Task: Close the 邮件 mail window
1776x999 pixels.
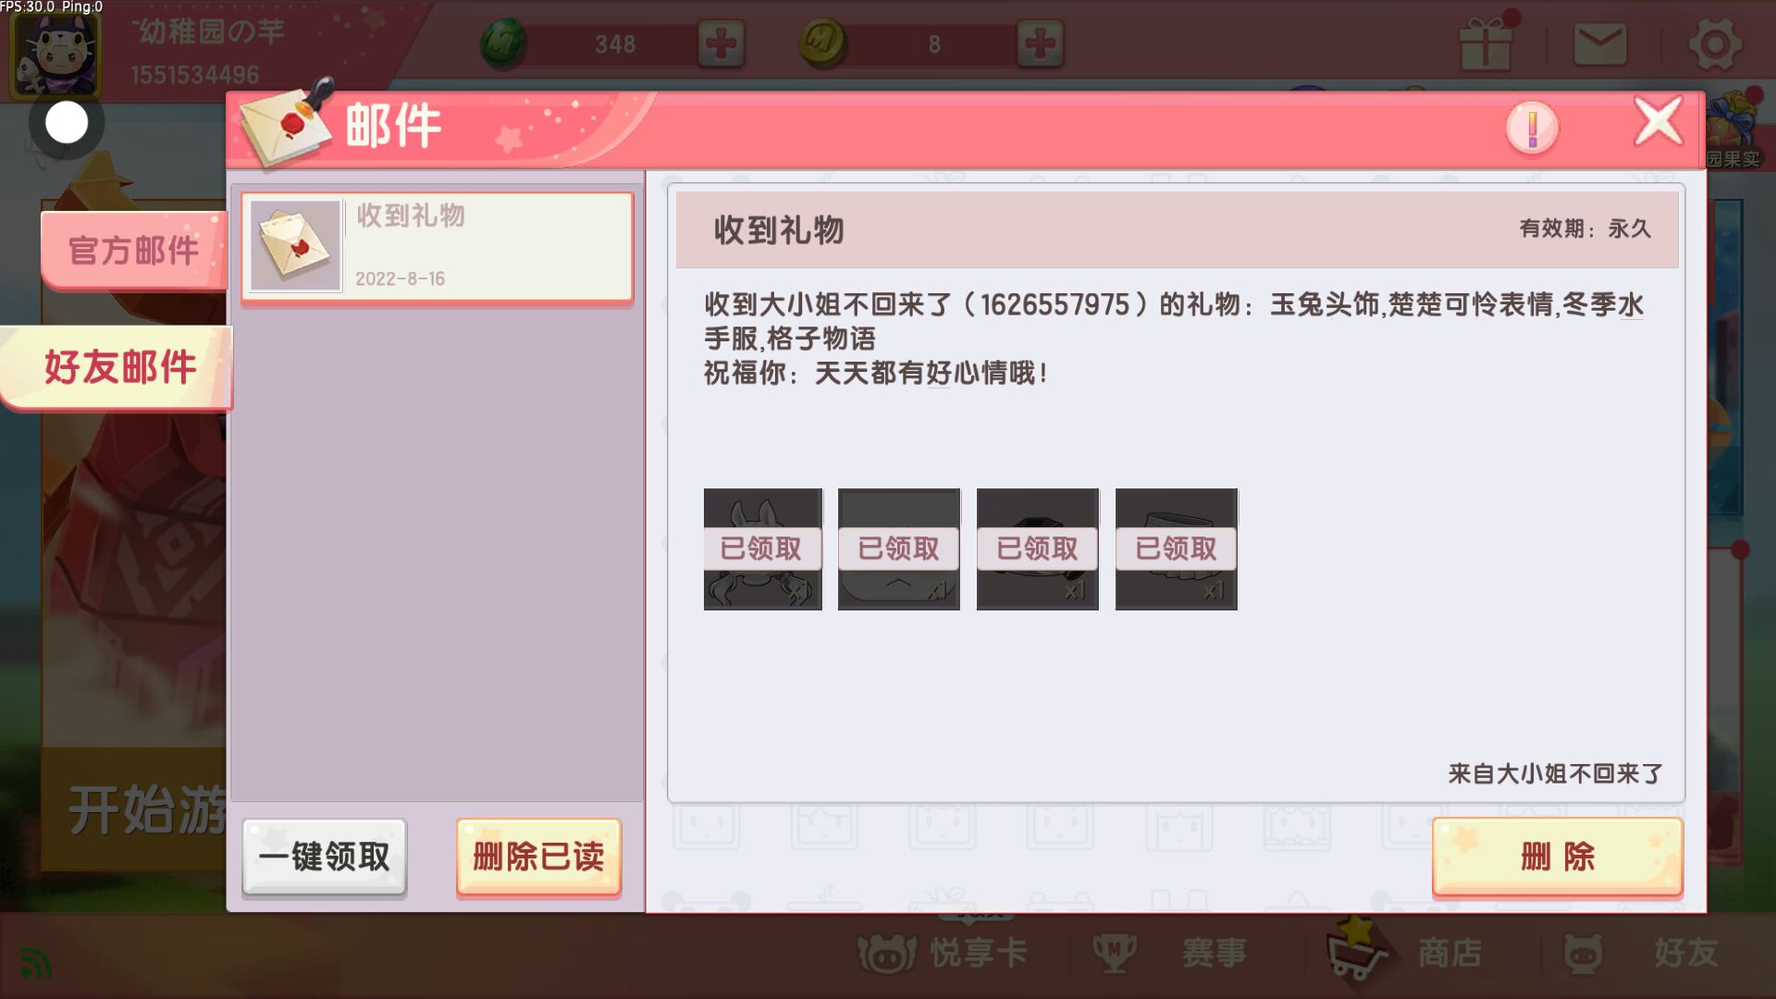Action: [1658, 122]
